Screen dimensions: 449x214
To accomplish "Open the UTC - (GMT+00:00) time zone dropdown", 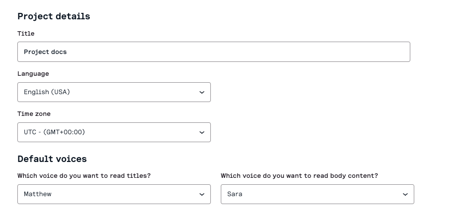I will (114, 132).
